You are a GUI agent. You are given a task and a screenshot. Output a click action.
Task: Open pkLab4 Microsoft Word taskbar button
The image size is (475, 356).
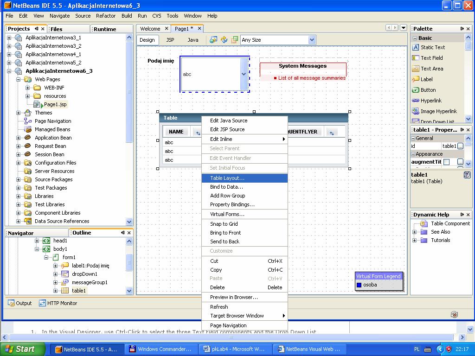coord(235,350)
